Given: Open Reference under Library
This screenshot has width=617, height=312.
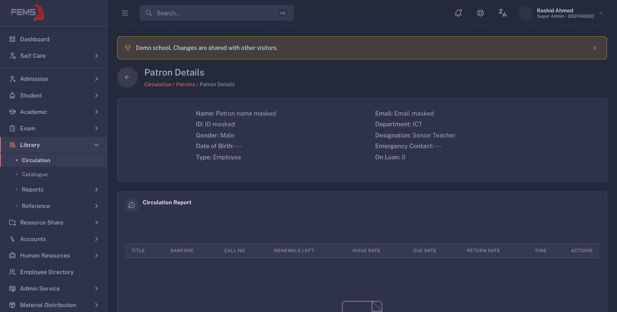Looking at the screenshot, I should coord(54,206).
